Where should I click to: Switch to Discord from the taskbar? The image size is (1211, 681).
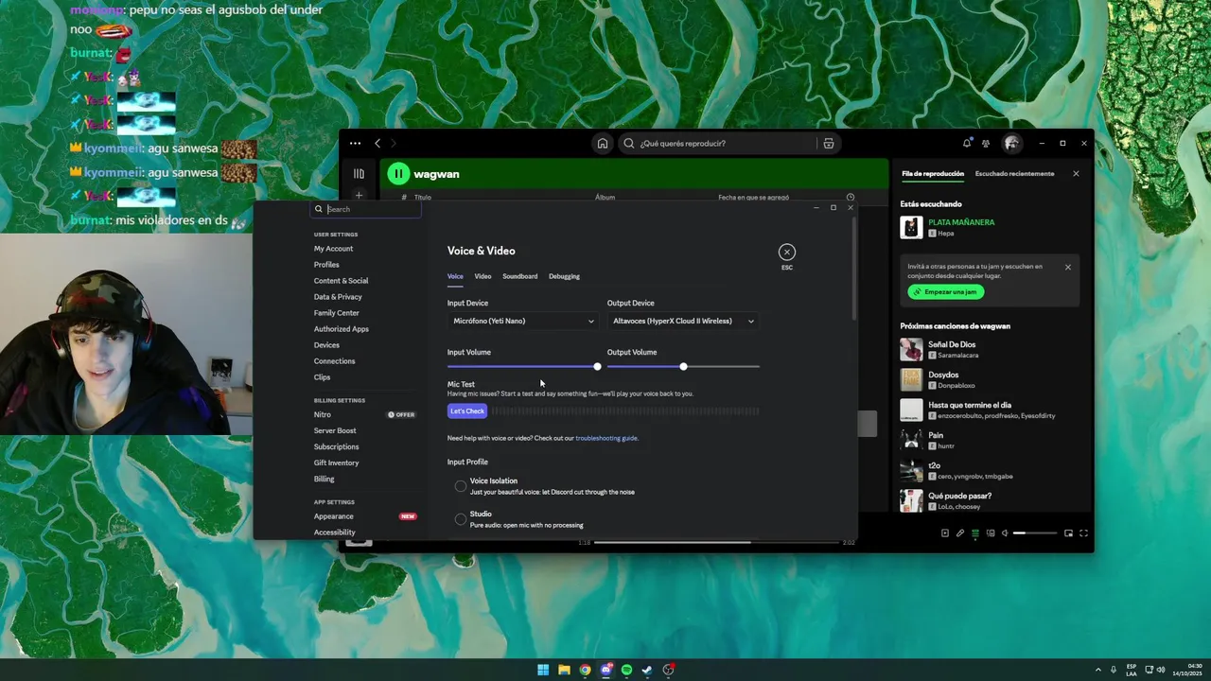tap(606, 670)
